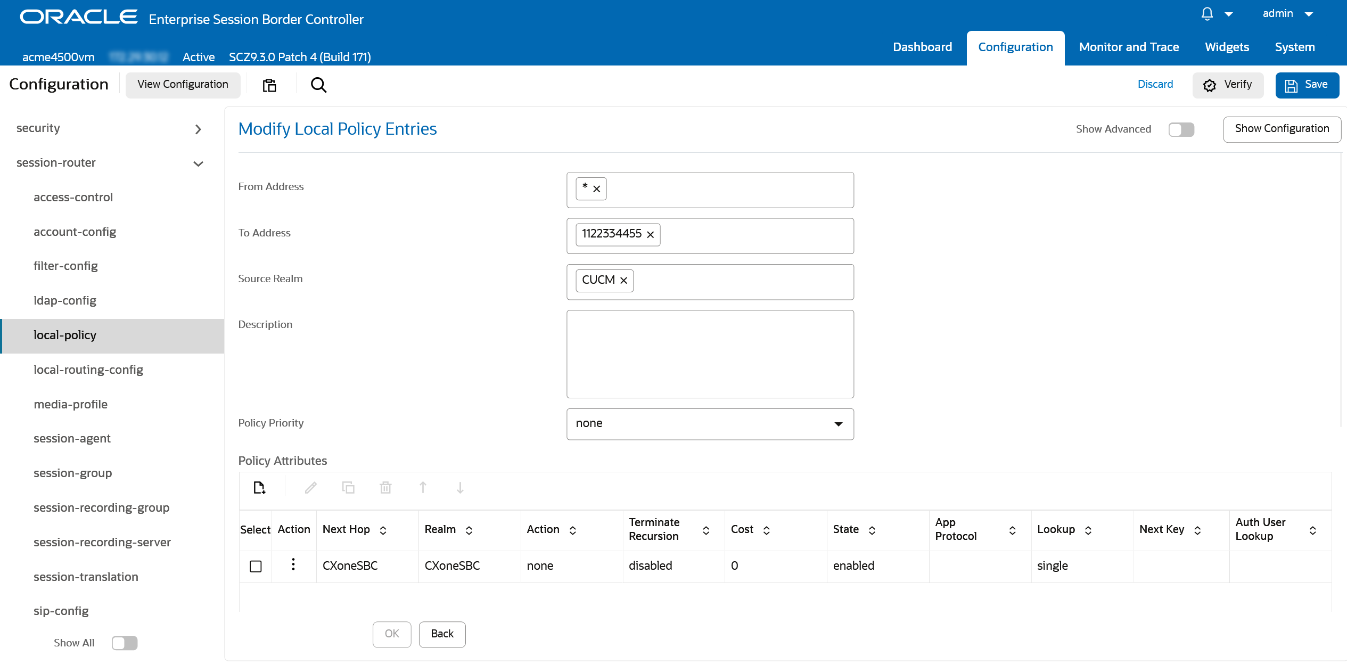Viewport: 1347px width, 664px height.
Task: Select local-policy in the sidebar
Action: pos(112,336)
